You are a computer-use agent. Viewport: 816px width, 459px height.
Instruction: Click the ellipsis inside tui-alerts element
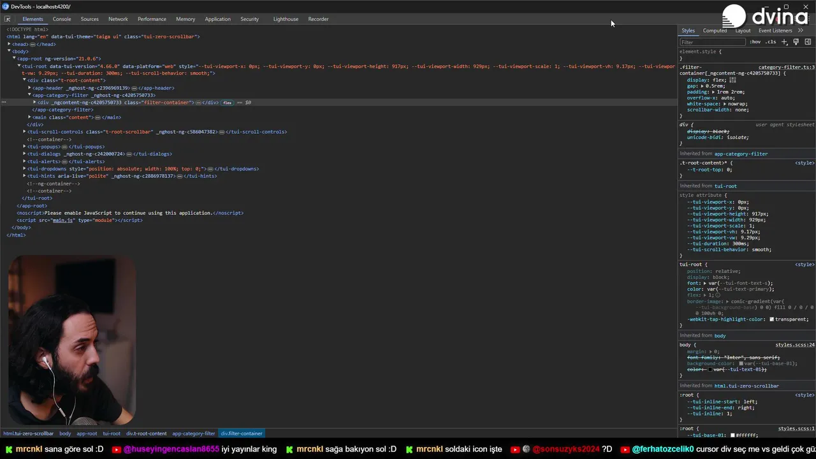pyautogui.click(x=64, y=161)
